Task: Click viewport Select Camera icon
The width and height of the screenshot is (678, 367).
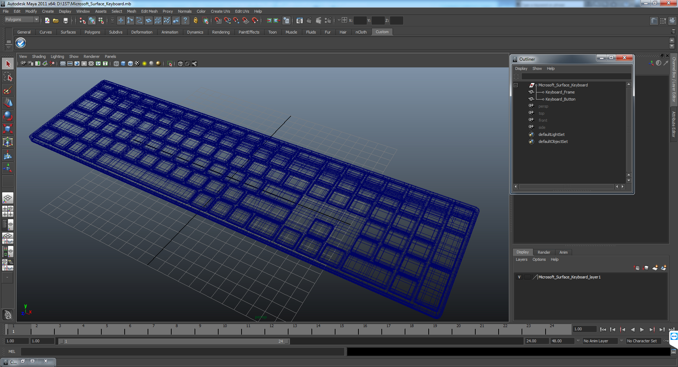Action: click(23, 64)
